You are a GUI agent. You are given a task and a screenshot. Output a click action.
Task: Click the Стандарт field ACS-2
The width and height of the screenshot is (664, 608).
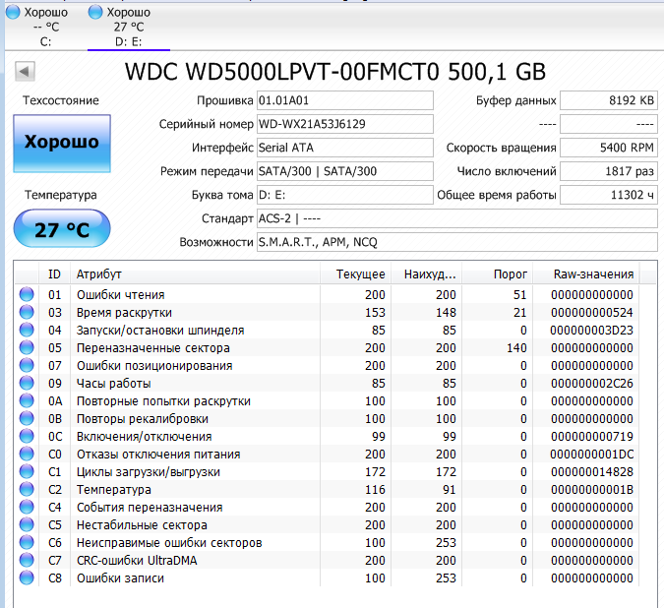tap(456, 218)
